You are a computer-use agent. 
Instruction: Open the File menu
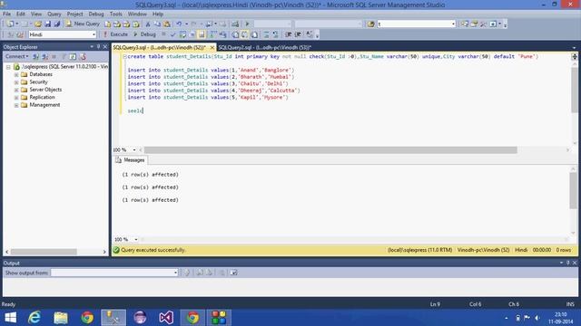click(x=6, y=14)
